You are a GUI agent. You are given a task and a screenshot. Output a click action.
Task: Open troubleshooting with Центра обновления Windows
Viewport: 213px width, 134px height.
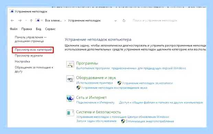click(x=123, y=117)
